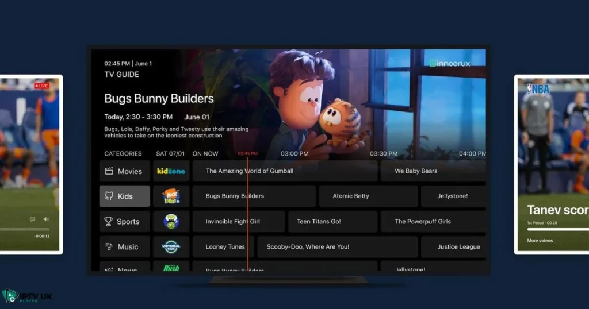
Task: Select the Universal Kids channel logo
Action: pyautogui.click(x=171, y=247)
